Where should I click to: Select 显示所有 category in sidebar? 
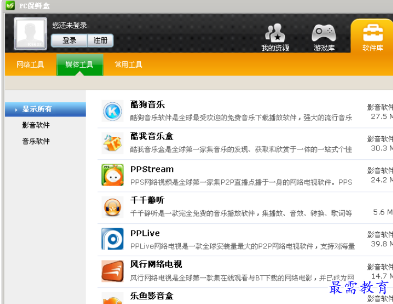(45, 109)
